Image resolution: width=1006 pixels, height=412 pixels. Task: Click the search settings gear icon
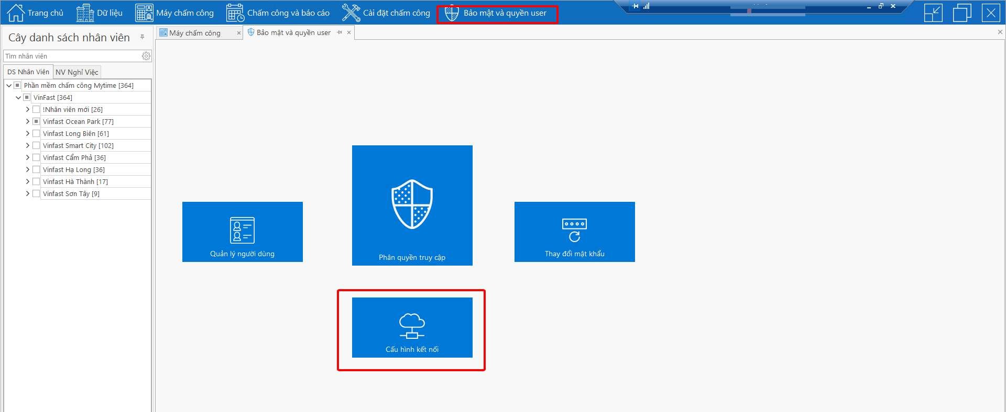click(x=146, y=56)
